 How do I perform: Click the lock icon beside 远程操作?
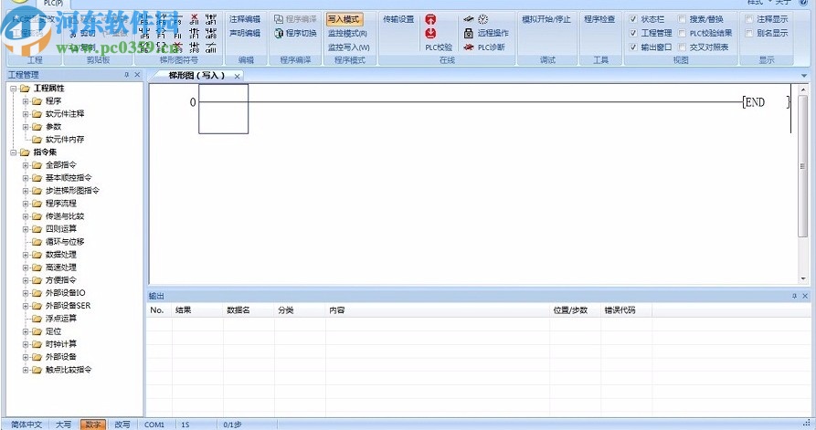pyautogui.click(x=469, y=33)
